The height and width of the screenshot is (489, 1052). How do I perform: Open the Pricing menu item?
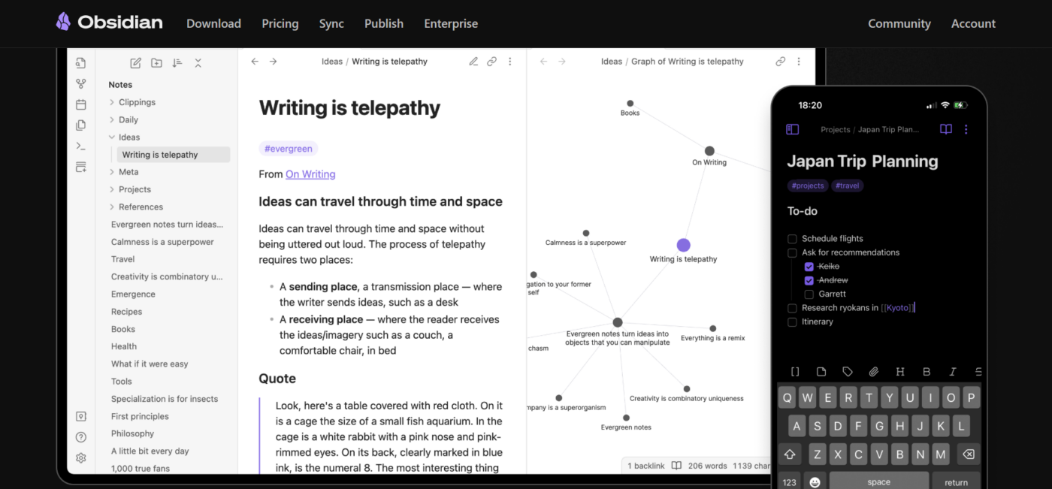point(280,23)
